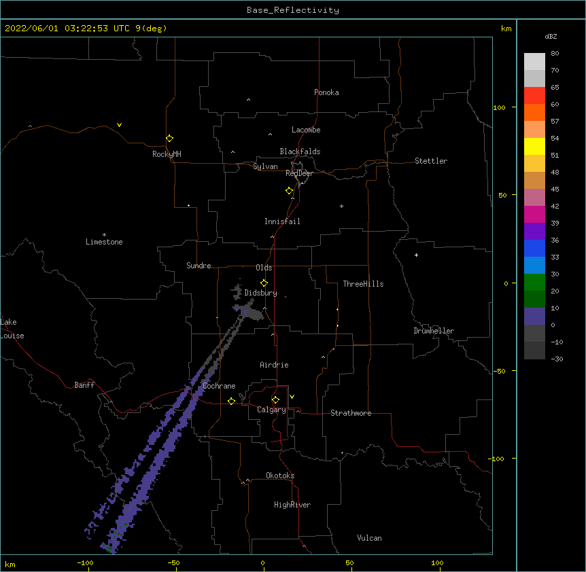Click the grey radar echo near Didsbury
The width and height of the screenshot is (586, 572).
[251, 313]
